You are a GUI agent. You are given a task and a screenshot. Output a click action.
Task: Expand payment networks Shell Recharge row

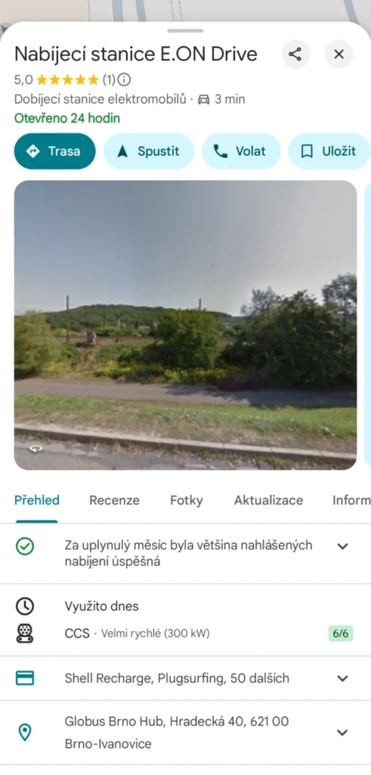[x=186, y=678]
